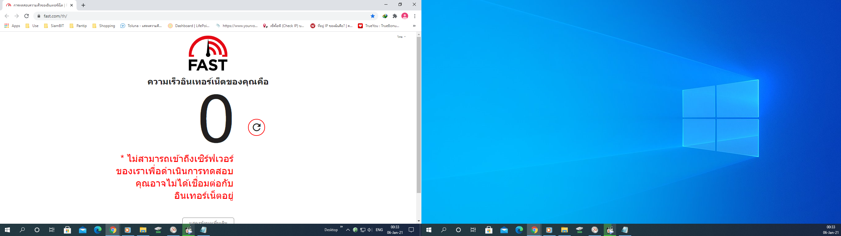Open orange media player on left taskbar
This screenshot has height=236, width=841.
(128, 230)
